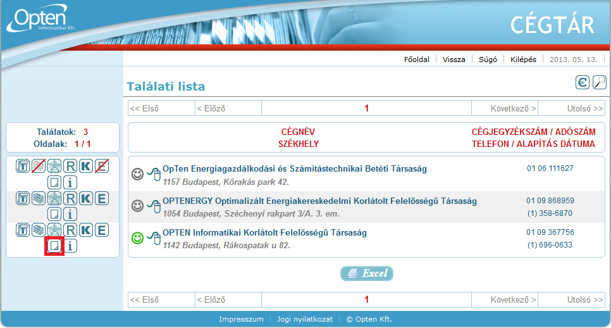611x328 pixels.
Task: Open the note page icon for OPTENERGY
Action: point(54,214)
